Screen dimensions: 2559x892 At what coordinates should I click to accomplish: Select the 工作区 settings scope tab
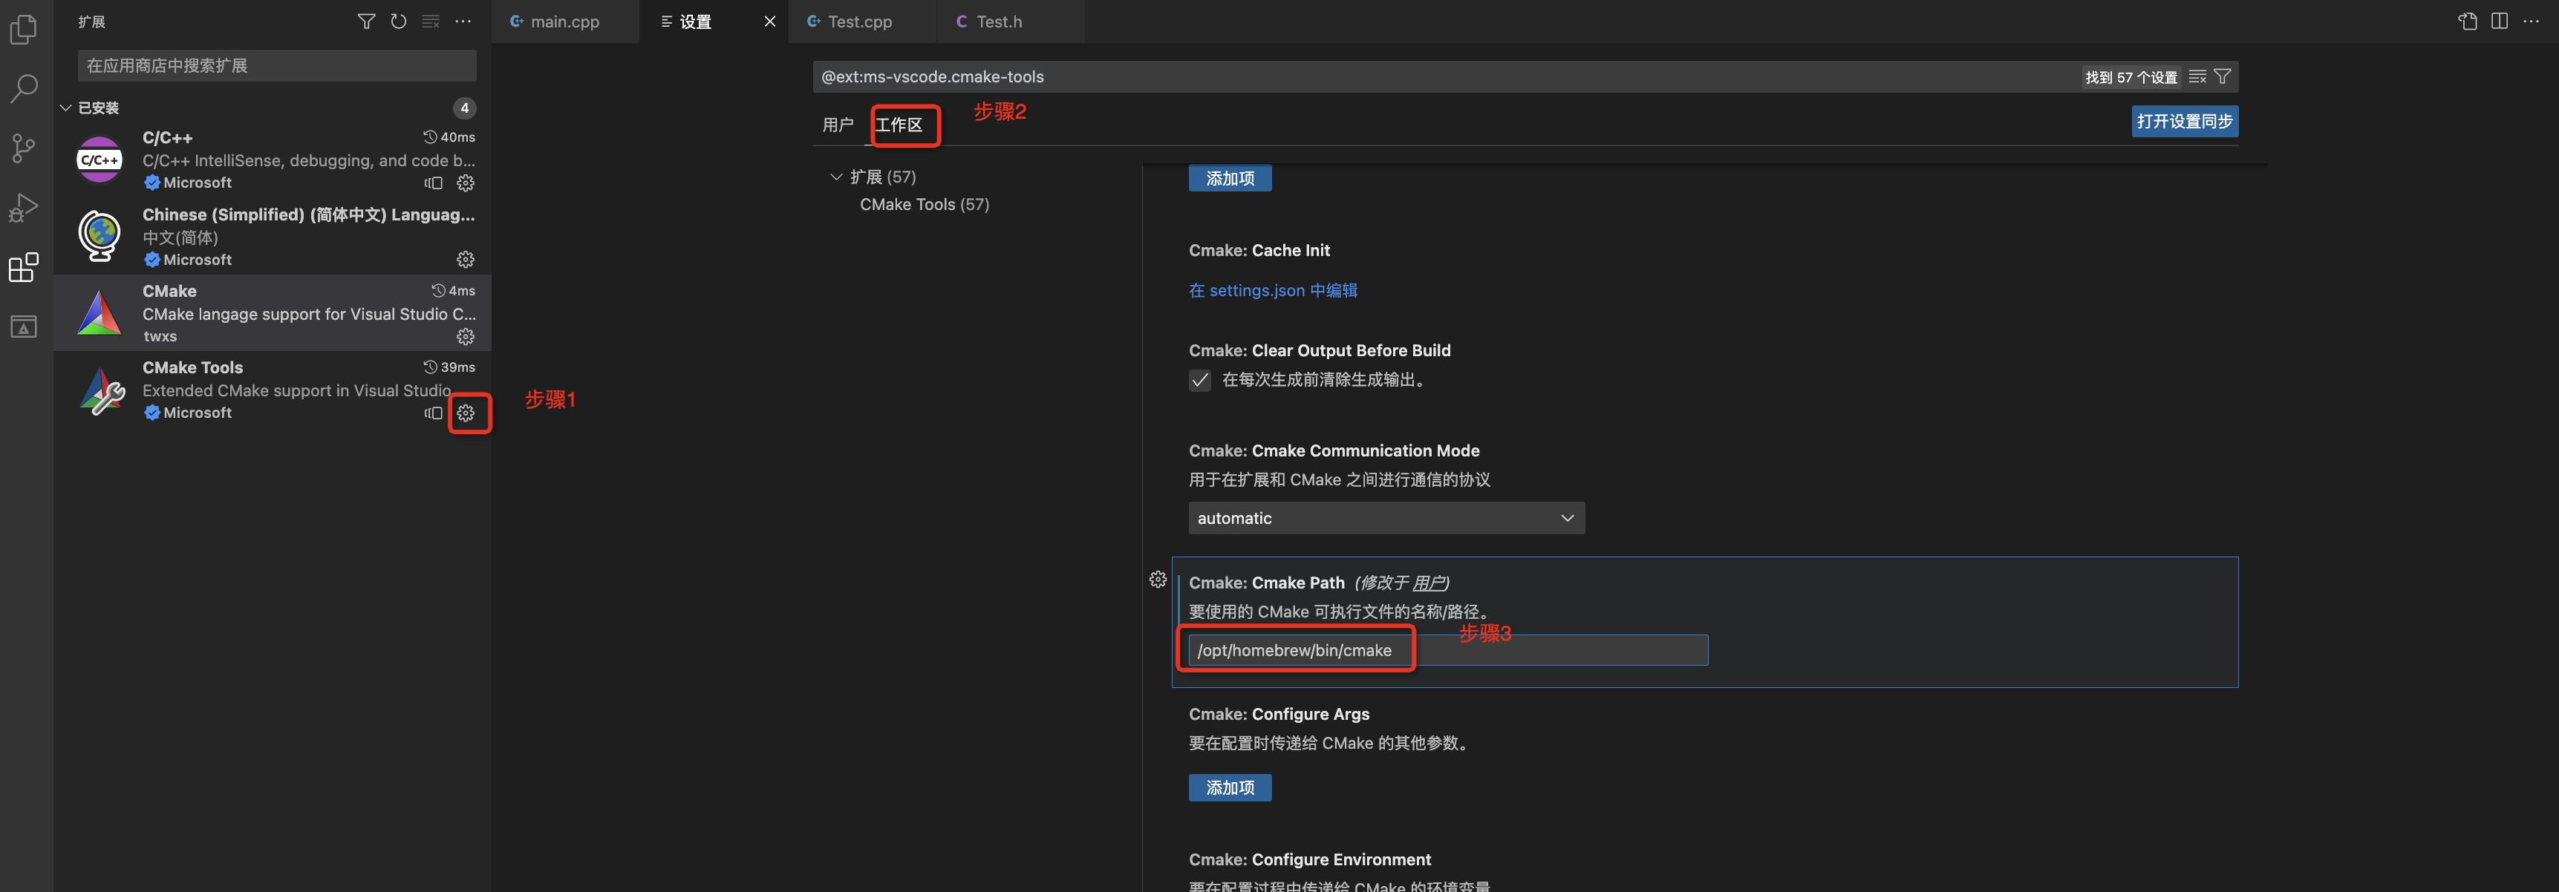[899, 125]
